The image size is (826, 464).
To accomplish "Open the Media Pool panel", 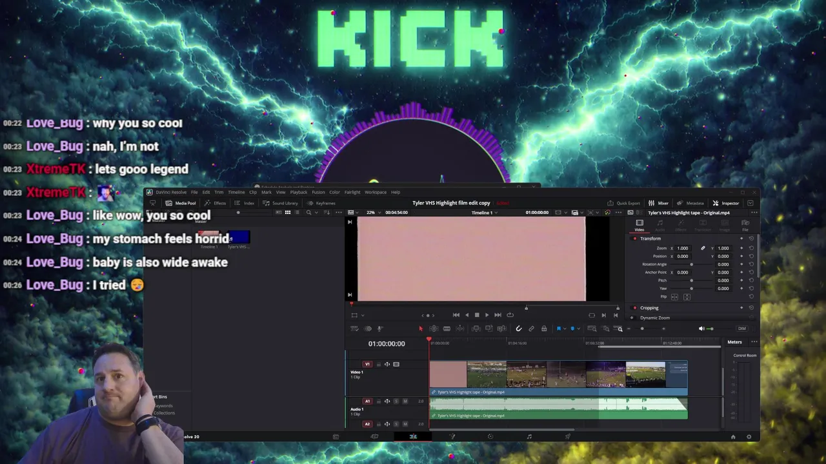I will tap(181, 203).
